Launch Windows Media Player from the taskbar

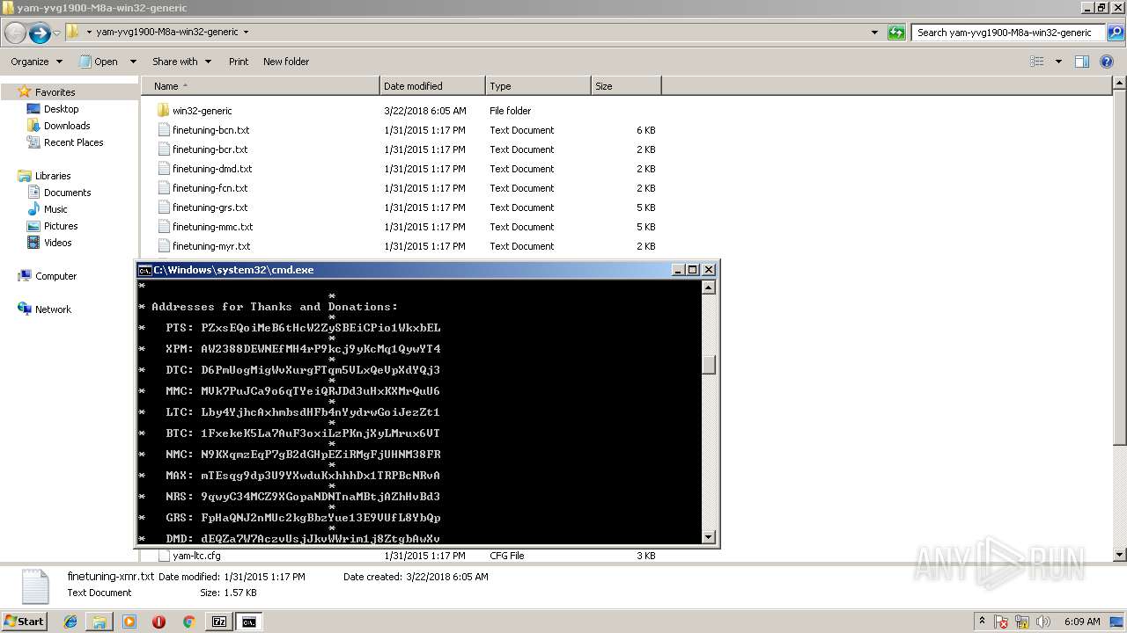pos(129,622)
